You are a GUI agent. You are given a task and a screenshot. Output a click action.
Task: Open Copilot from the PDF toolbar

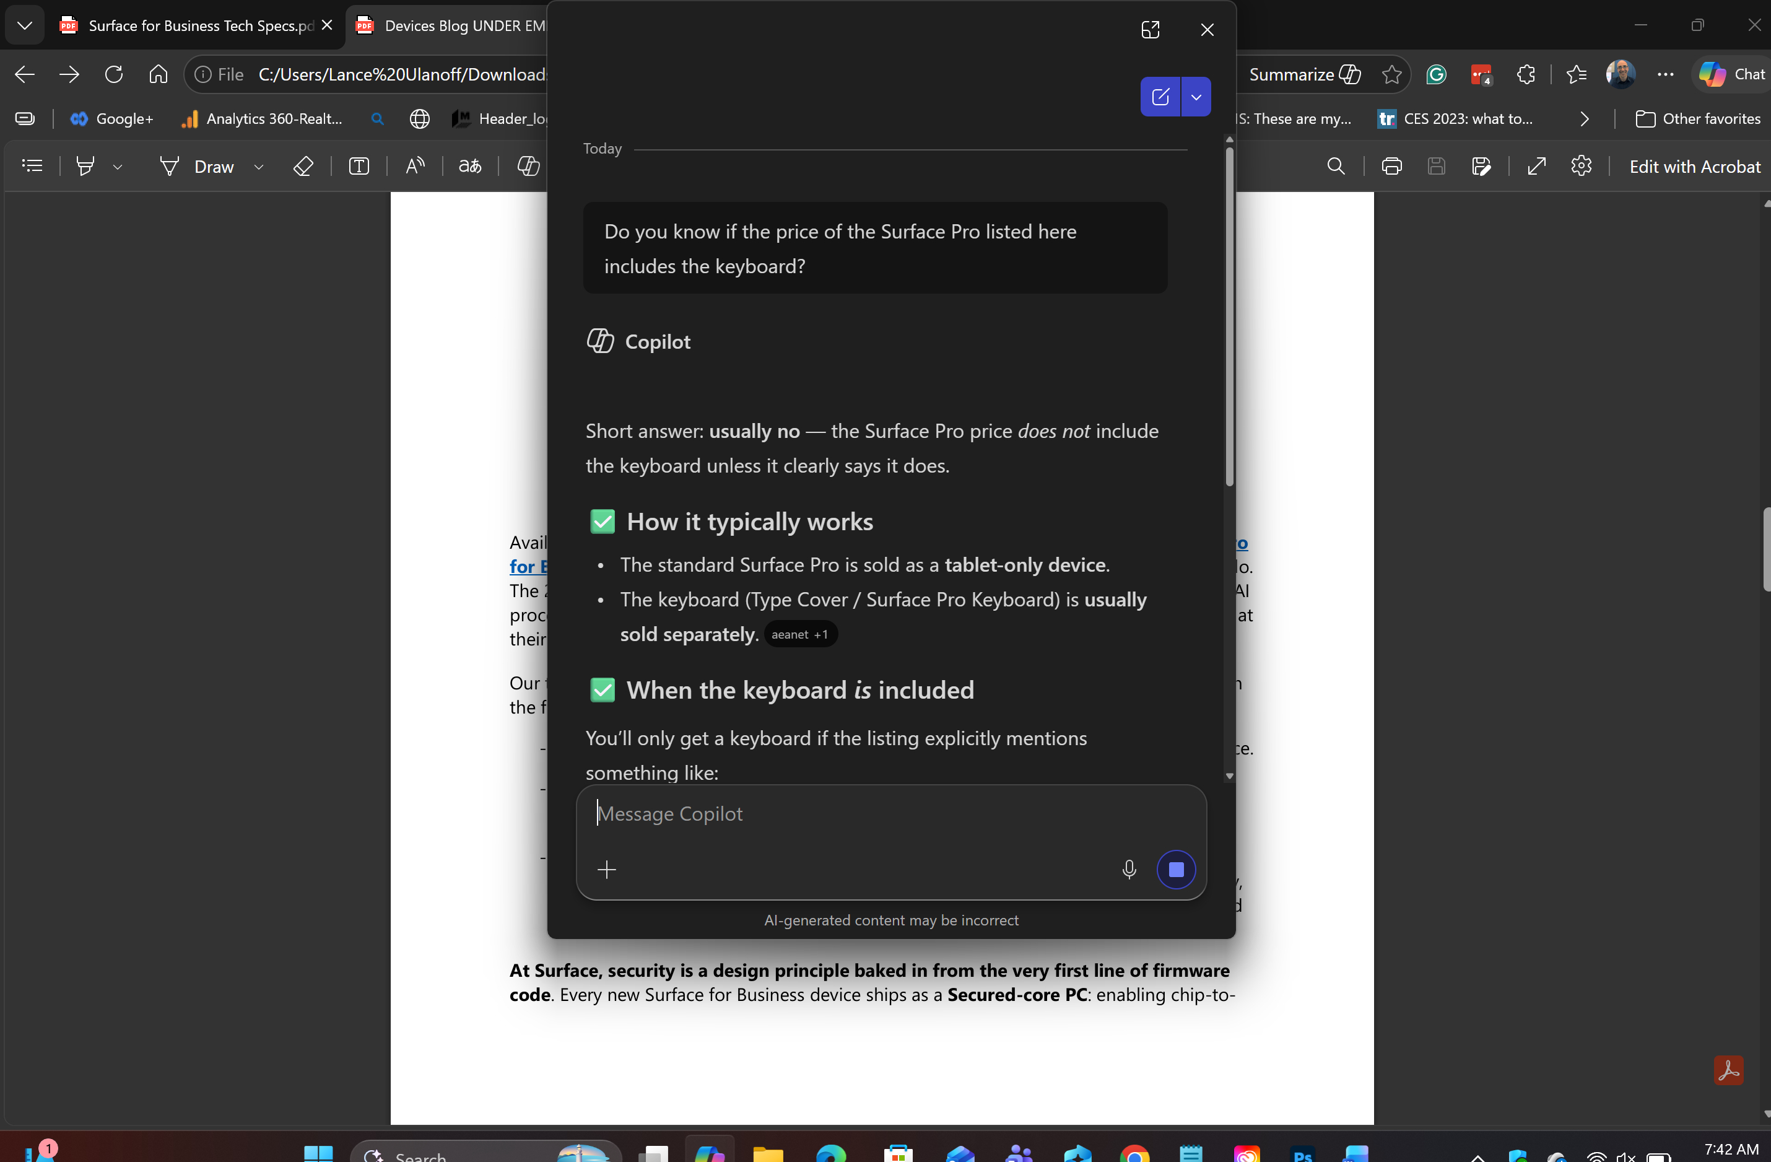pyautogui.click(x=528, y=166)
